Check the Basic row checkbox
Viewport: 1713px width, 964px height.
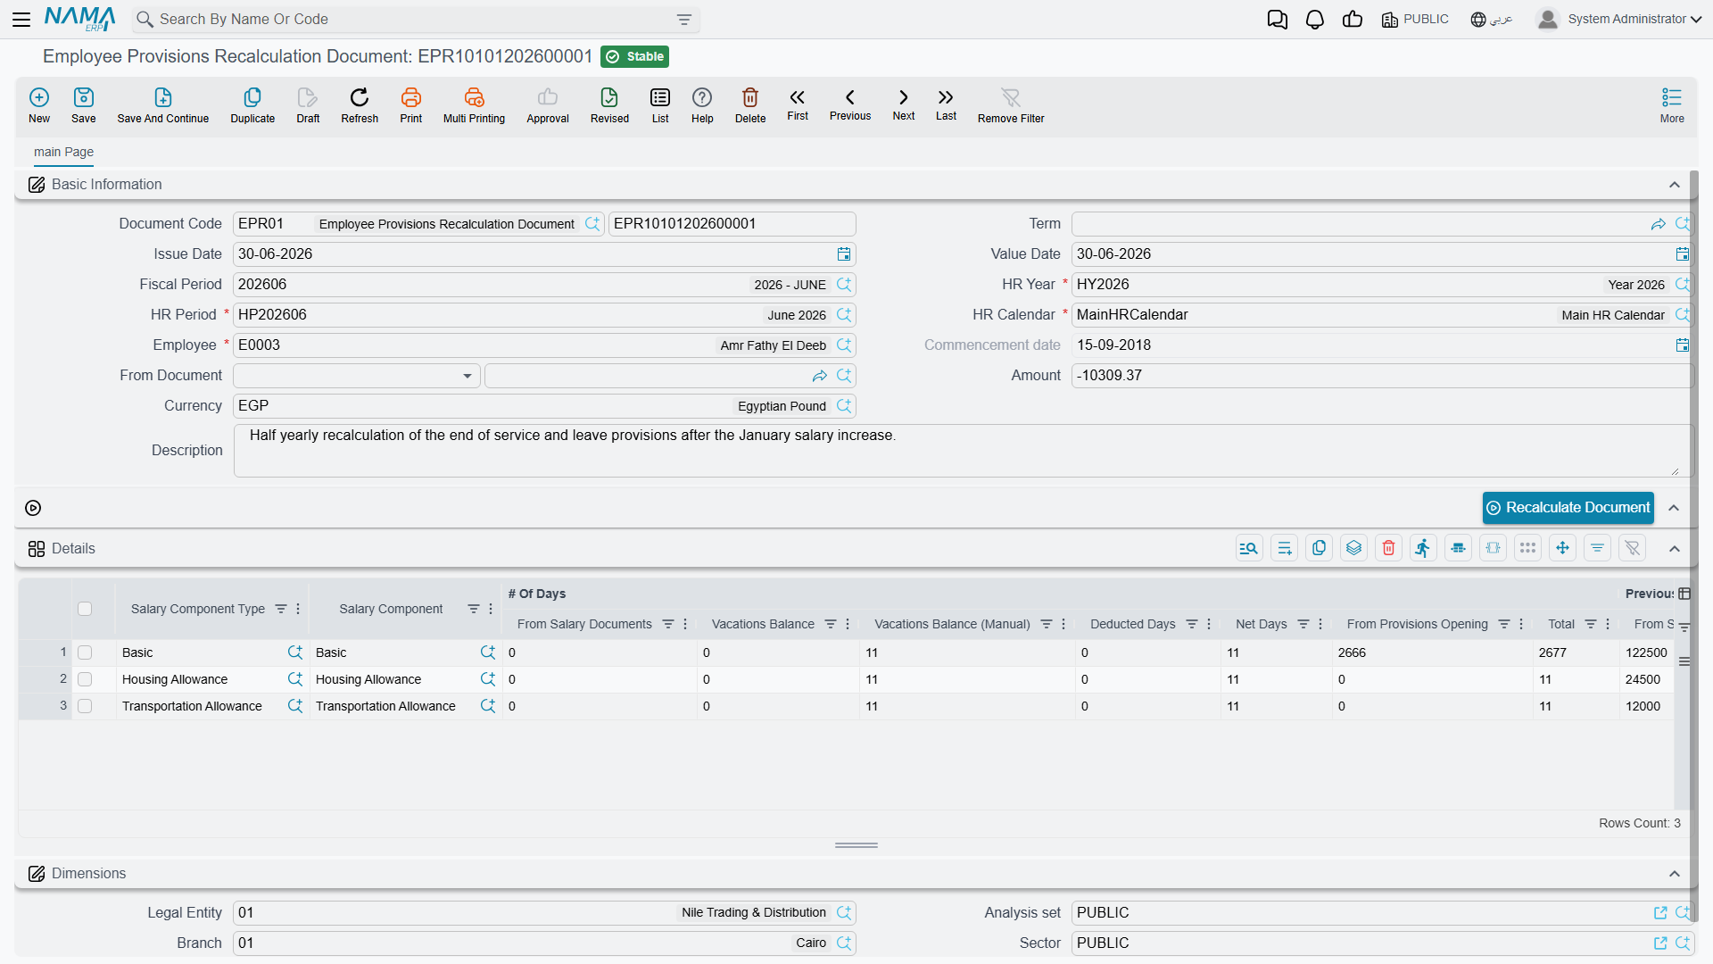coord(85,652)
